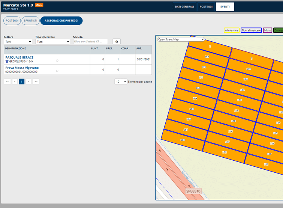Screen dimensions: 283x208
Task: Select stall 180 on the map
Action: 246,79
